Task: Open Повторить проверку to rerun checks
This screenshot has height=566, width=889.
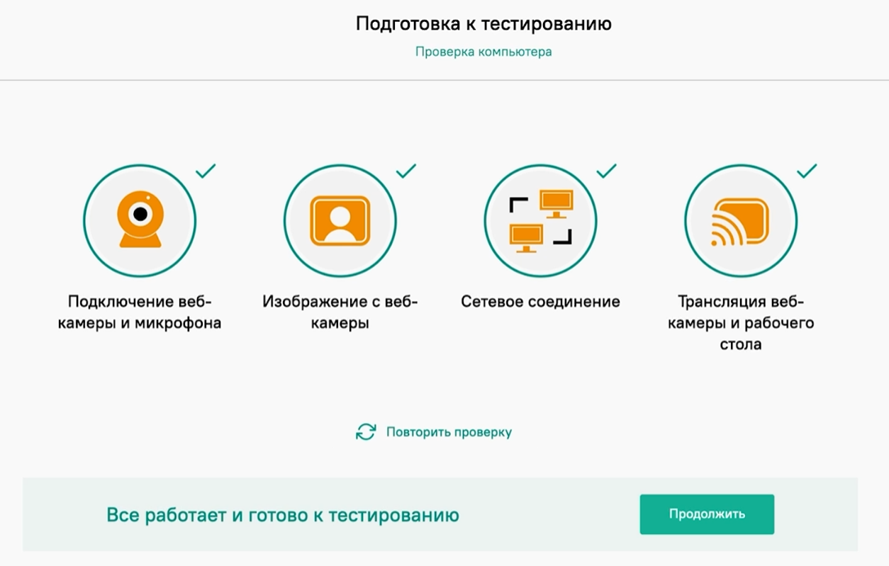Action: (x=448, y=430)
